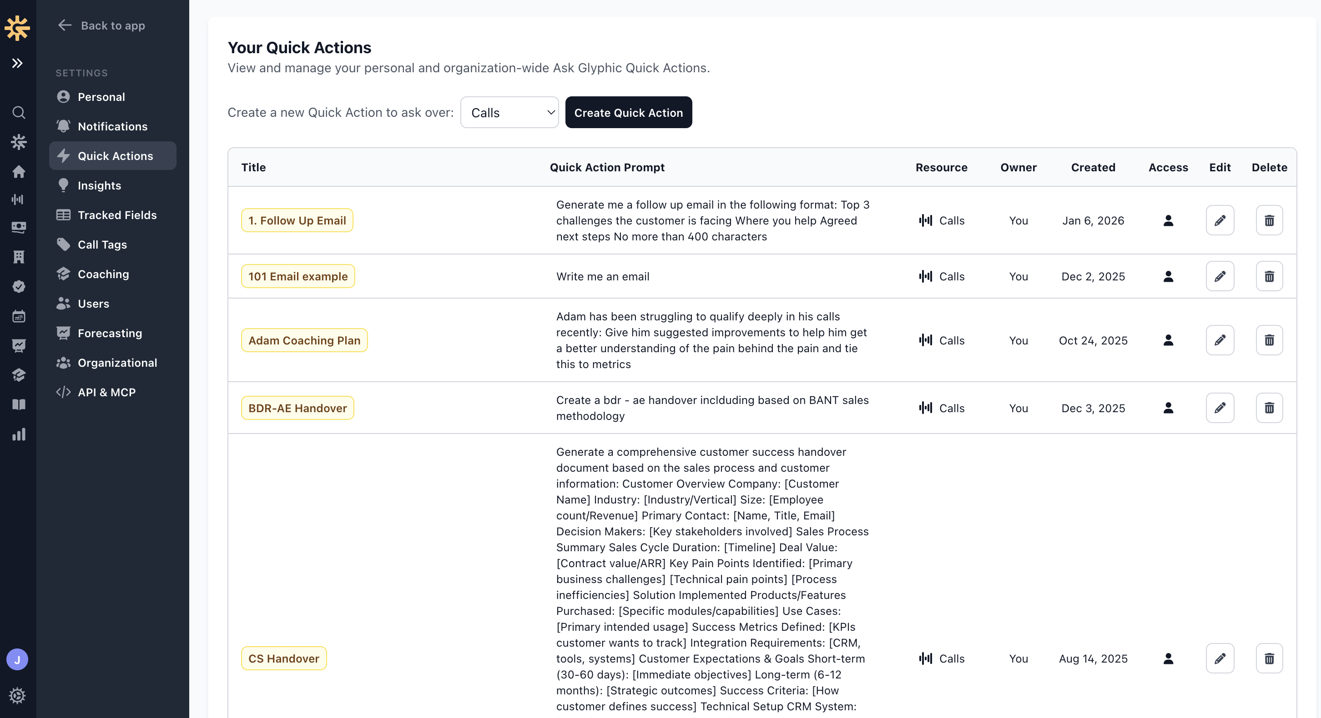Open Insights settings
Image resolution: width=1321 pixels, height=718 pixels.
pos(113,185)
